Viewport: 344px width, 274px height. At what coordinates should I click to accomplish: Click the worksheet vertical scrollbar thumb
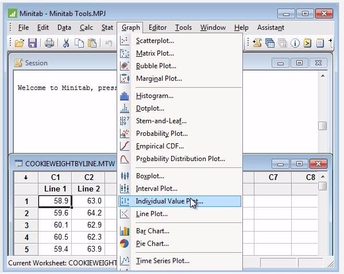(x=323, y=186)
